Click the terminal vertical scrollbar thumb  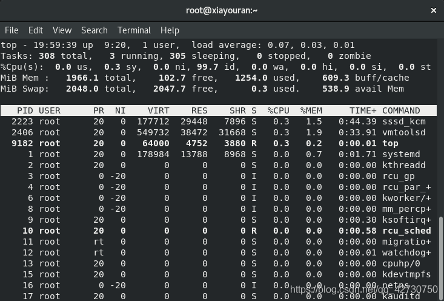point(440,258)
